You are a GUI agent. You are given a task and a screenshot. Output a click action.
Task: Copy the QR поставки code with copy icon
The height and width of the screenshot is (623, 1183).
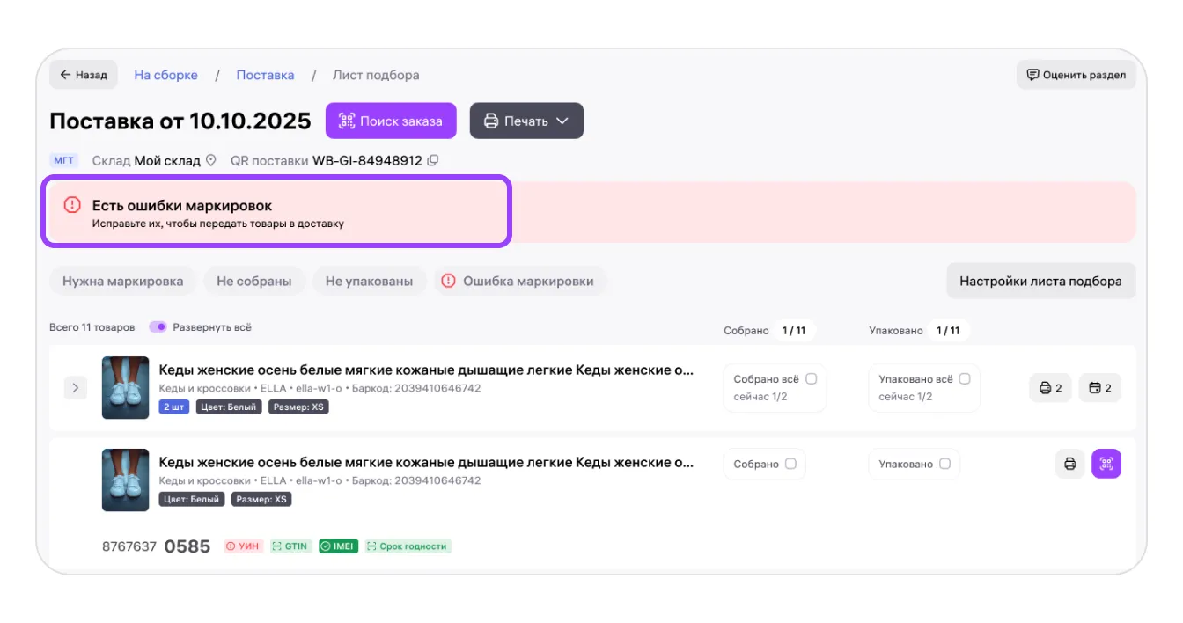[432, 161]
